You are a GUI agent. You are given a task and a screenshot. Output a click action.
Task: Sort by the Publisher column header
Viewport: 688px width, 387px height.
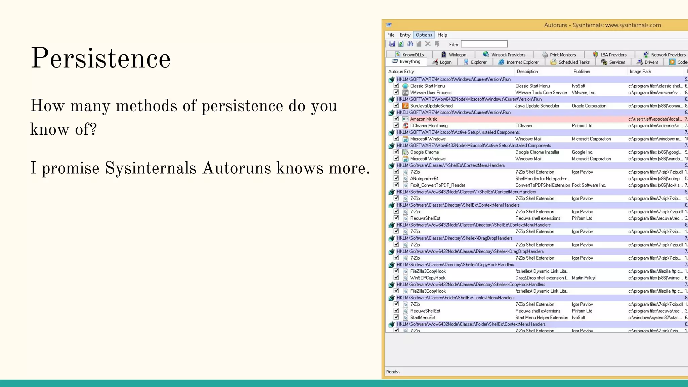pyautogui.click(x=599, y=72)
